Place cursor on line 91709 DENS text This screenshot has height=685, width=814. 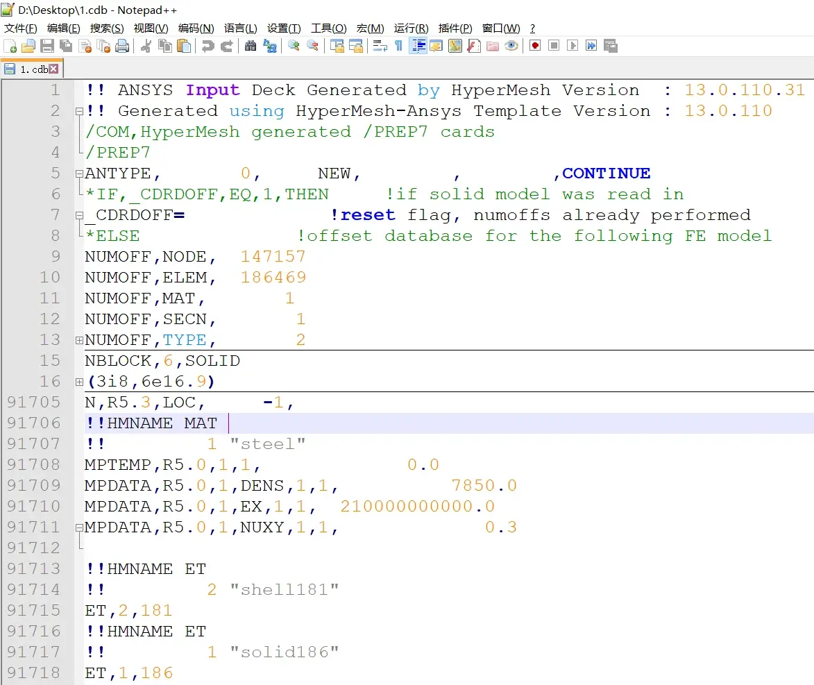262,486
